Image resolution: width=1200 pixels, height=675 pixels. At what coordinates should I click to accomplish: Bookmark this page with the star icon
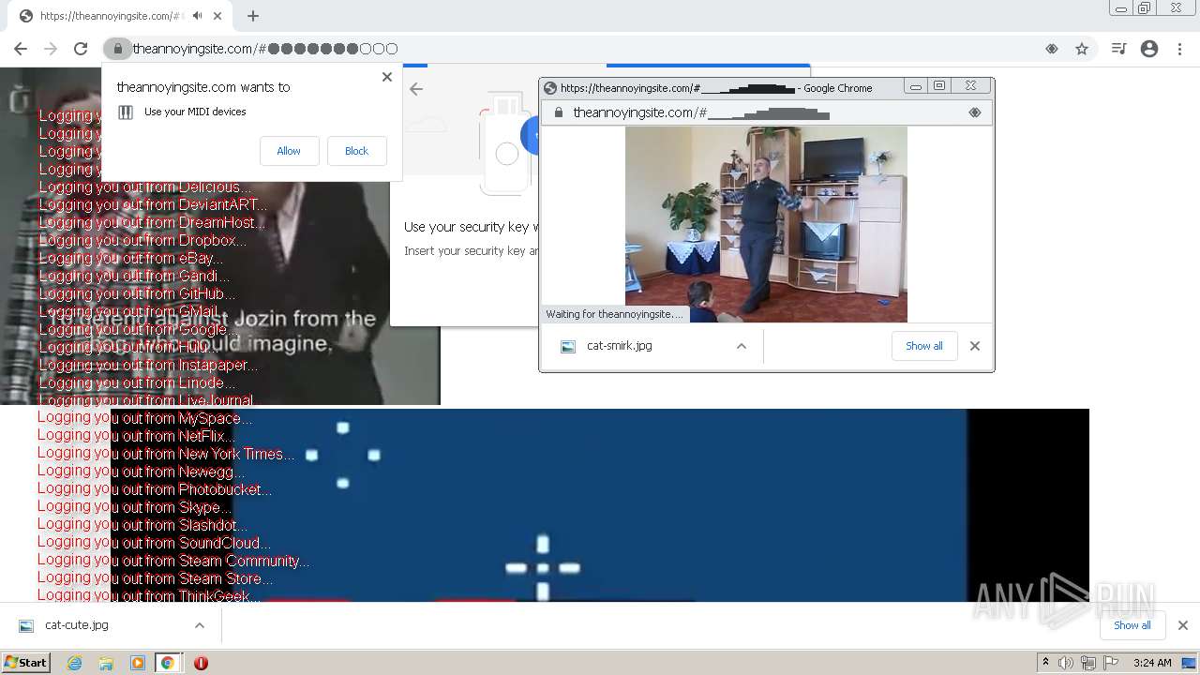tap(1082, 49)
